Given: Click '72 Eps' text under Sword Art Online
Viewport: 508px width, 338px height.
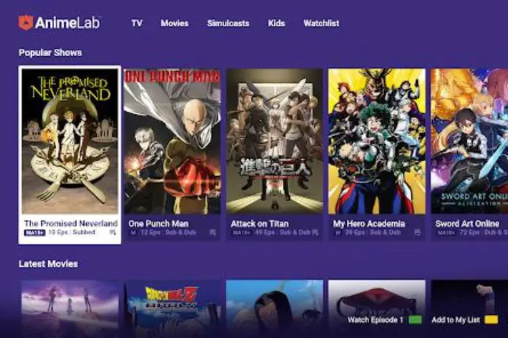Looking at the screenshot, I should (x=470, y=232).
